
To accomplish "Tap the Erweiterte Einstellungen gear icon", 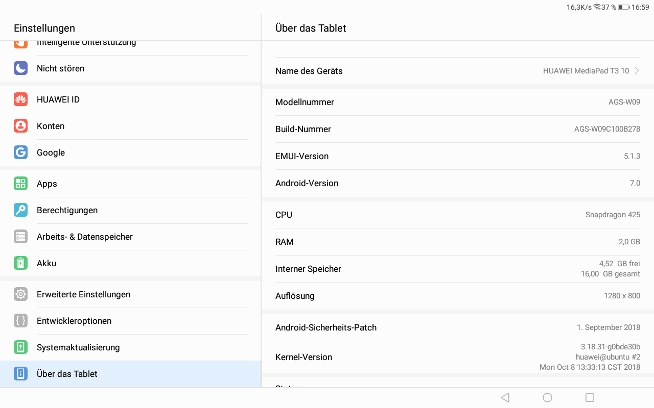I will point(20,294).
